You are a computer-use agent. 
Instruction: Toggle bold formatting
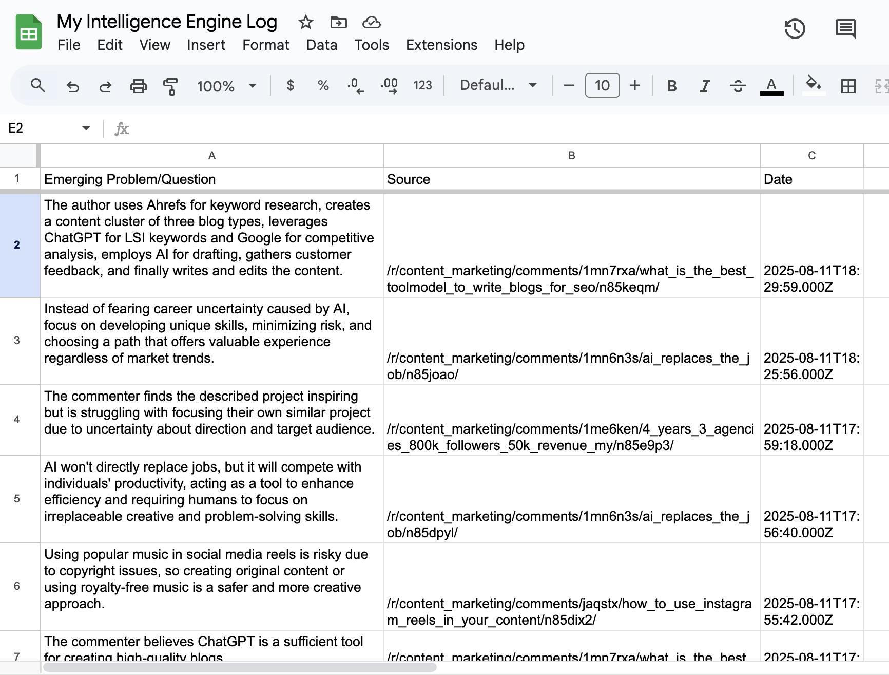tap(672, 86)
